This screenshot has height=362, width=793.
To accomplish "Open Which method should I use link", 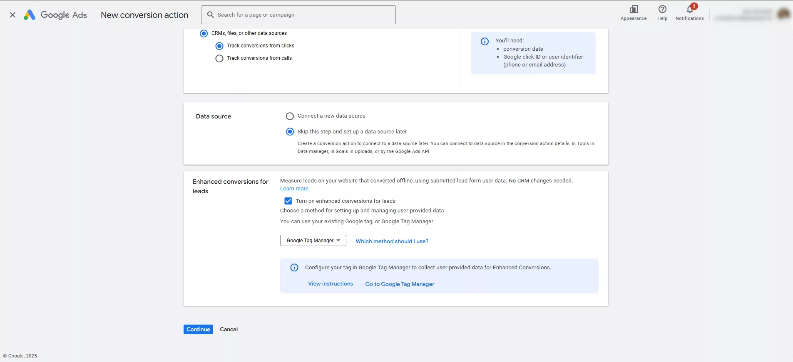I will pos(392,241).
